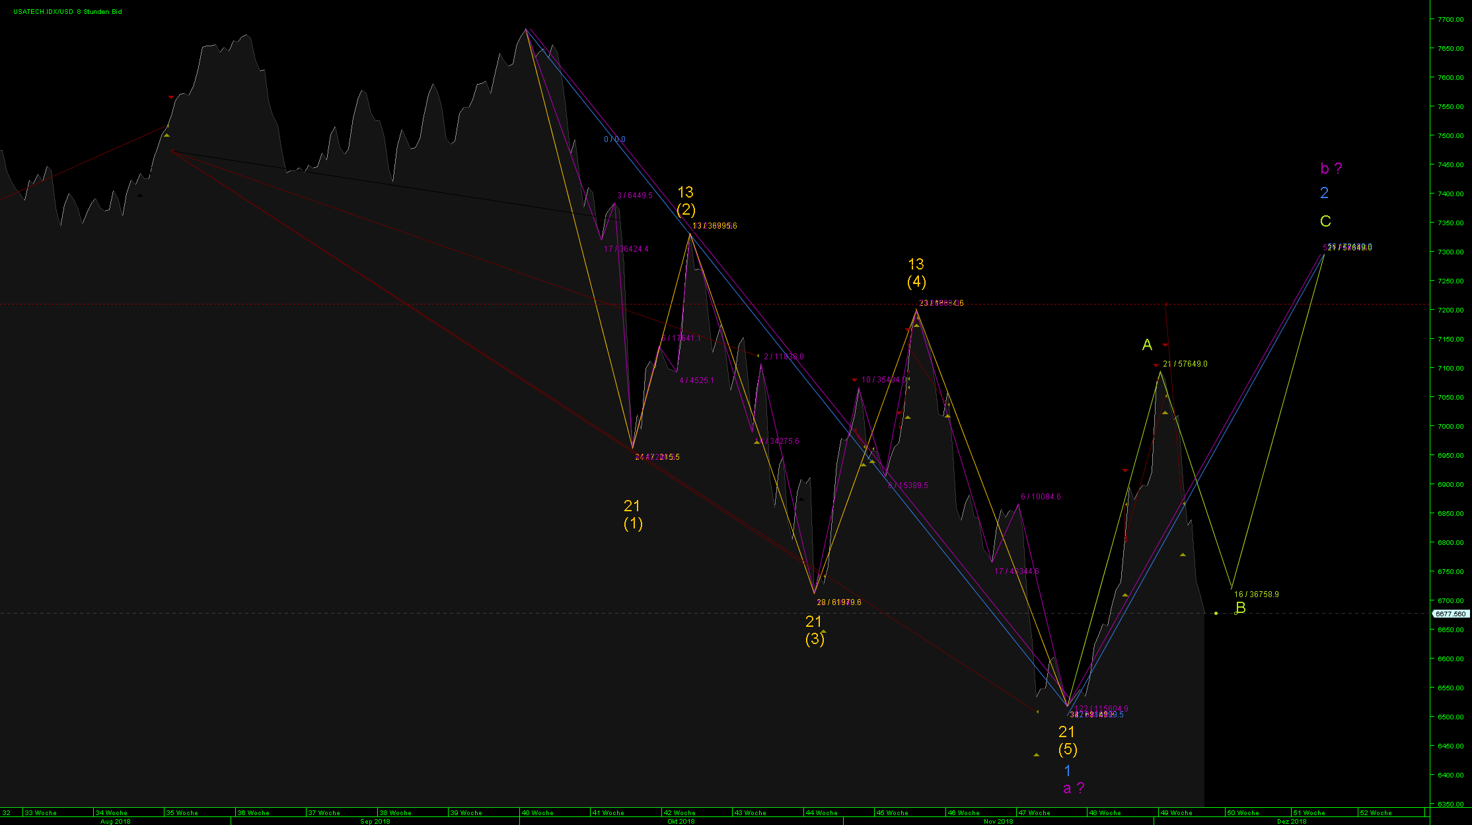
Task: Select the yellow wave A label
Action: click(1147, 345)
